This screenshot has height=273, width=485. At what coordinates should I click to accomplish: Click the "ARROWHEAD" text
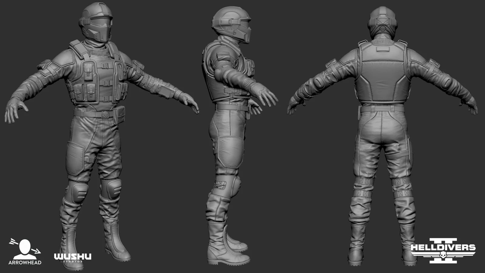[x=25, y=262]
